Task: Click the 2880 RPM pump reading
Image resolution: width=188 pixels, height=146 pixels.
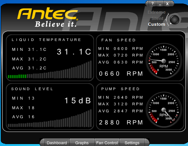Action: pyautogui.click(x=121, y=123)
